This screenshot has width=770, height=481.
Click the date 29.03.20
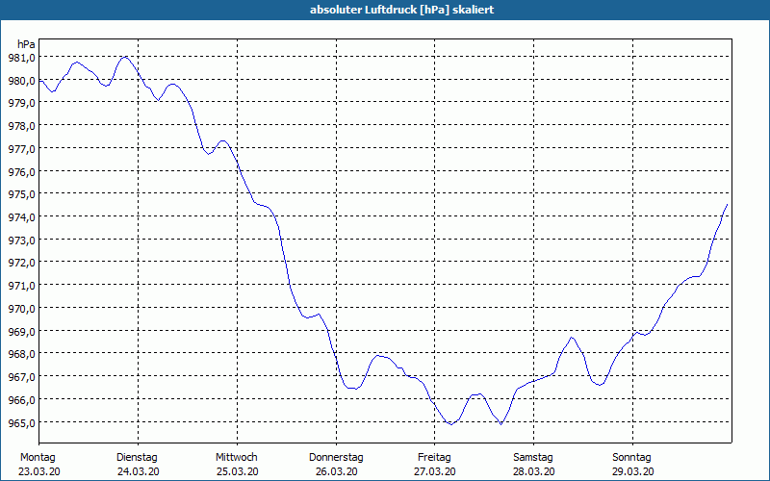pos(633,471)
